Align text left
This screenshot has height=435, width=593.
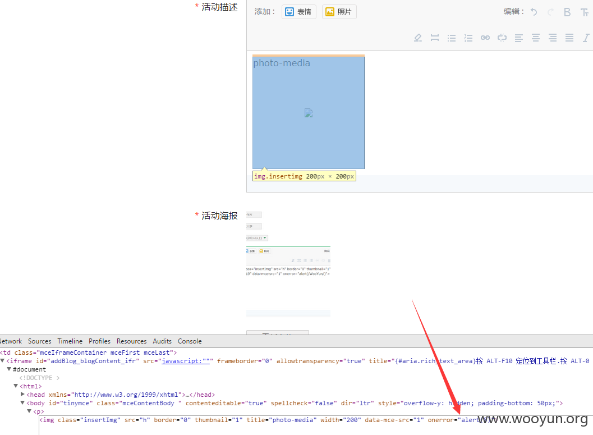tap(519, 38)
